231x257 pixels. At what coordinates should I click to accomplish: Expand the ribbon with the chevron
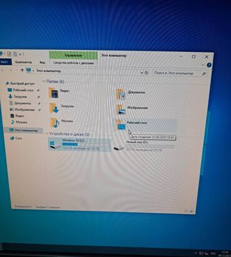[203, 65]
